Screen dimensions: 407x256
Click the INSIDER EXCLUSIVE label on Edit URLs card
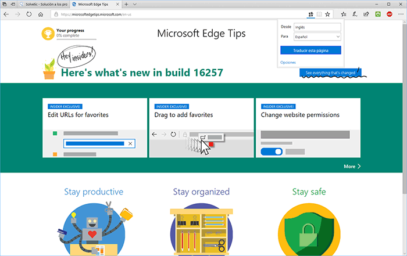(65, 106)
